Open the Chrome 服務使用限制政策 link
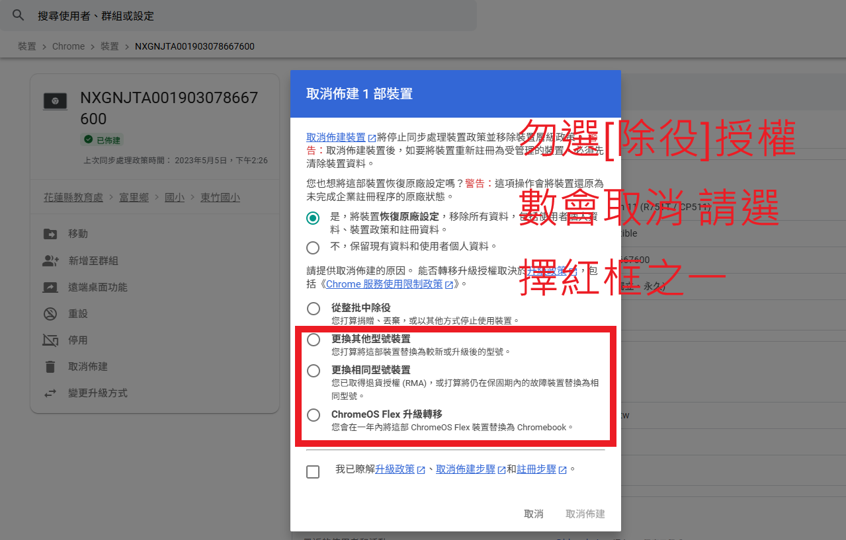Viewport: 846px width, 540px height. 386,284
